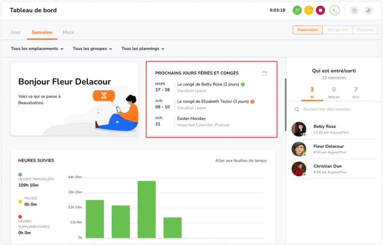
Task: Click Fleur Delacour's avatar photo
Action: 299,149
